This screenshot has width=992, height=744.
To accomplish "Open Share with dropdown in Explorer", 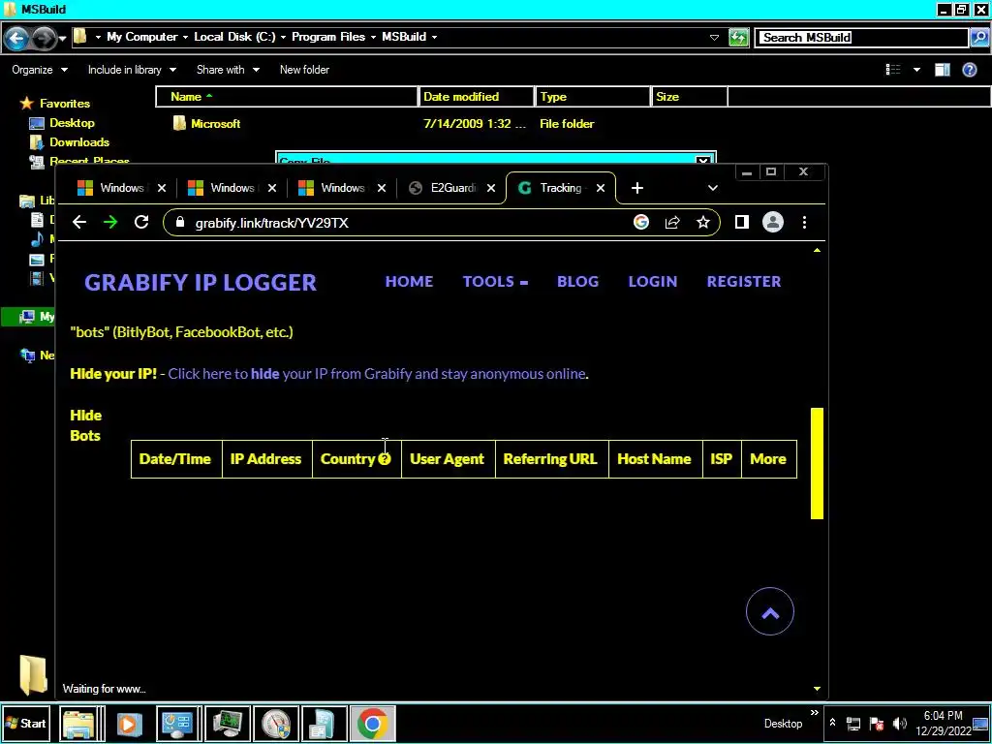I will 228,70.
